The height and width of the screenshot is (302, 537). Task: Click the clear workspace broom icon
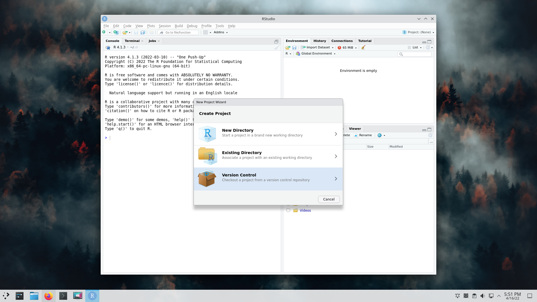coord(363,48)
